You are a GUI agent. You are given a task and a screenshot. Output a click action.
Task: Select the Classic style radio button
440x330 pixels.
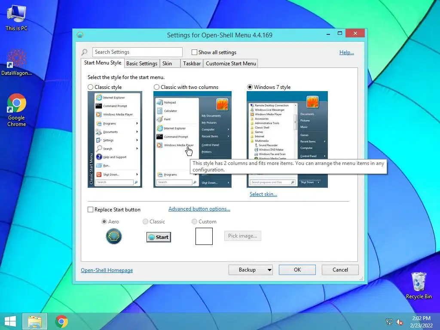tap(90, 87)
